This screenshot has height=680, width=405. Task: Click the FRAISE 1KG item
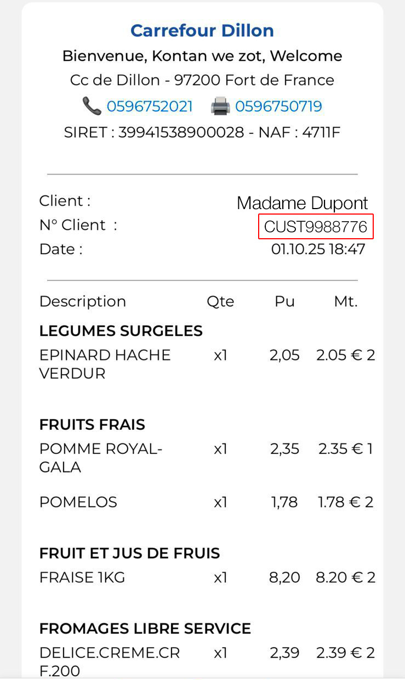(82, 577)
